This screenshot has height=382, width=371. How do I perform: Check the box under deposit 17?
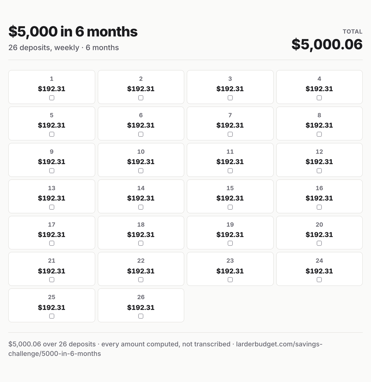(52, 243)
